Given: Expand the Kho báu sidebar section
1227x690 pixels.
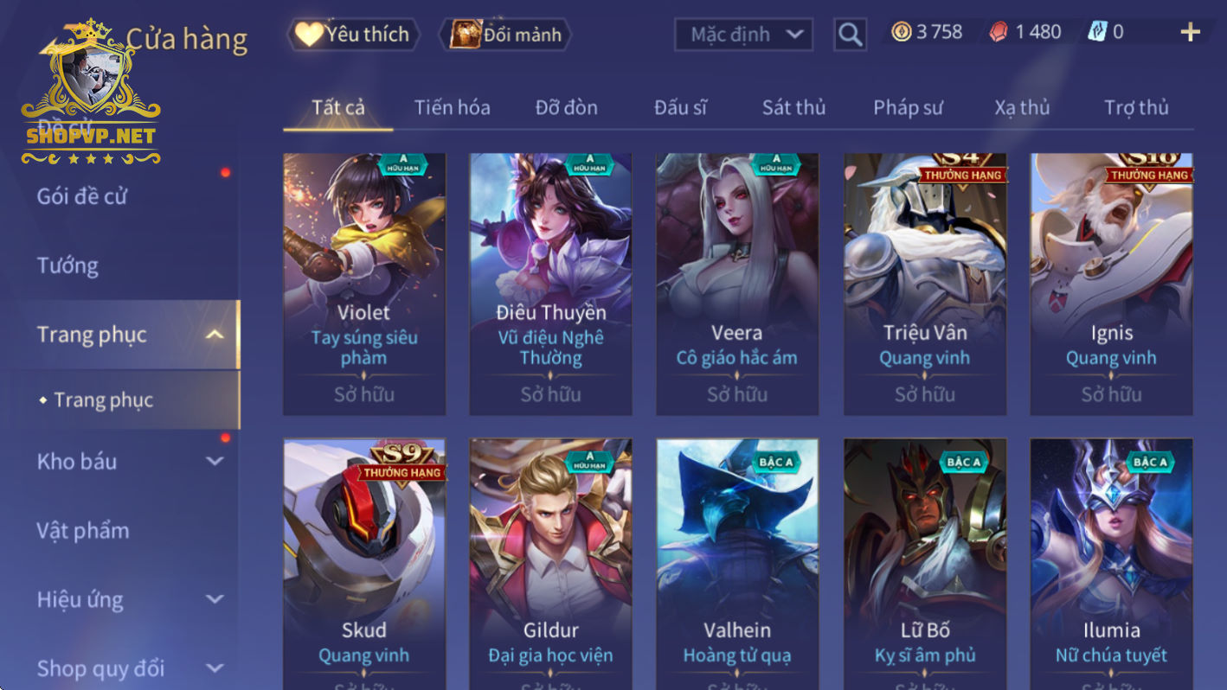Looking at the screenshot, I should click(215, 461).
